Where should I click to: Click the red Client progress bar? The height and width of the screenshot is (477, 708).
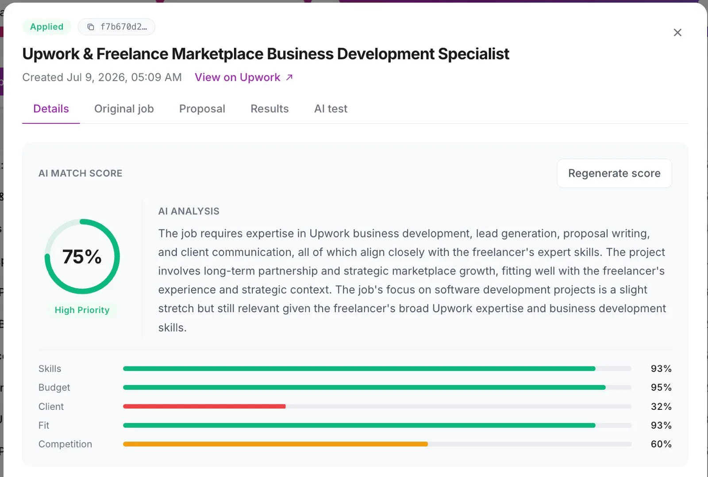pos(377,406)
